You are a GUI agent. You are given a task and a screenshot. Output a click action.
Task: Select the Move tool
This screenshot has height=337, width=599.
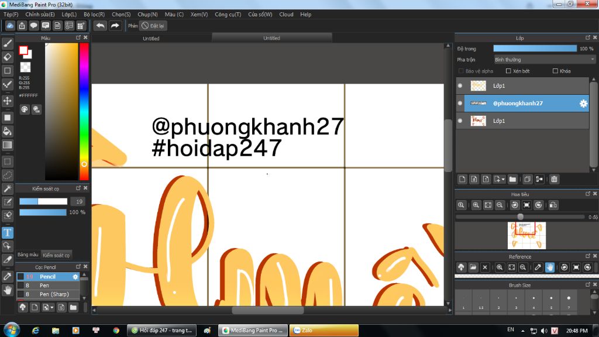coord(7,101)
